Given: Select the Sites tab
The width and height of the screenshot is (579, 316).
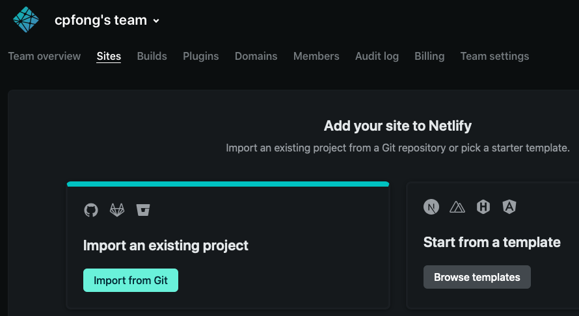Looking at the screenshot, I should (109, 56).
